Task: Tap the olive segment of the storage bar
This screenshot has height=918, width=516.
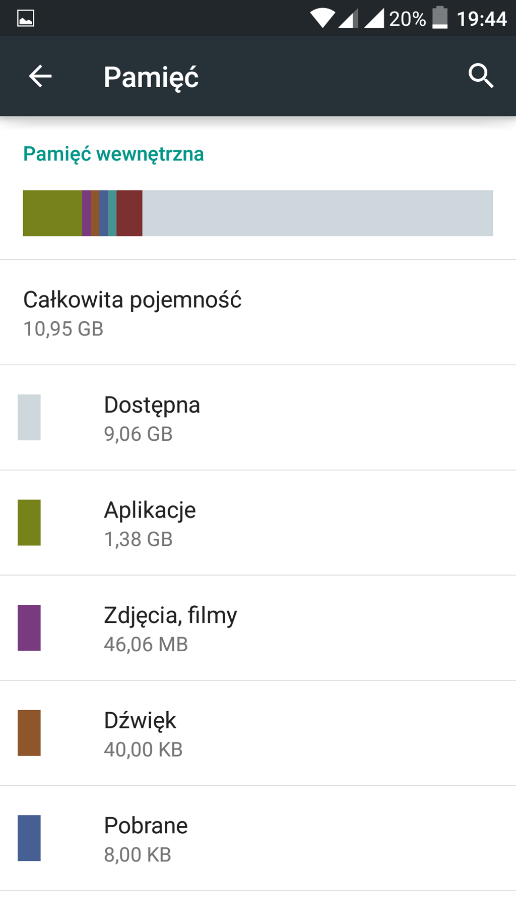Action: (52, 213)
